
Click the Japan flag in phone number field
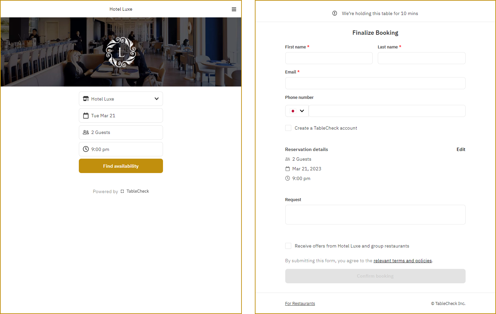pyautogui.click(x=293, y=111)
